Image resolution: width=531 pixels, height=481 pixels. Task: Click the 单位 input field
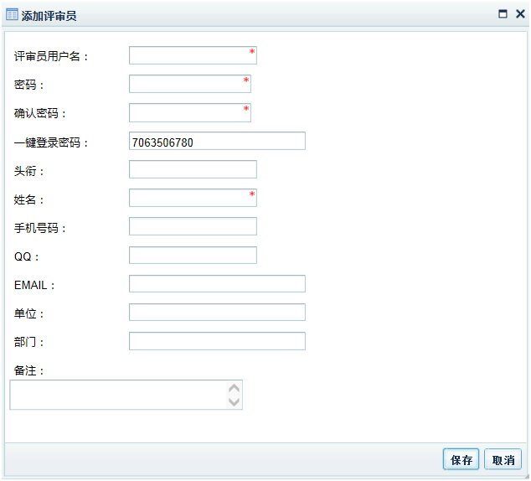click(217, 313)
